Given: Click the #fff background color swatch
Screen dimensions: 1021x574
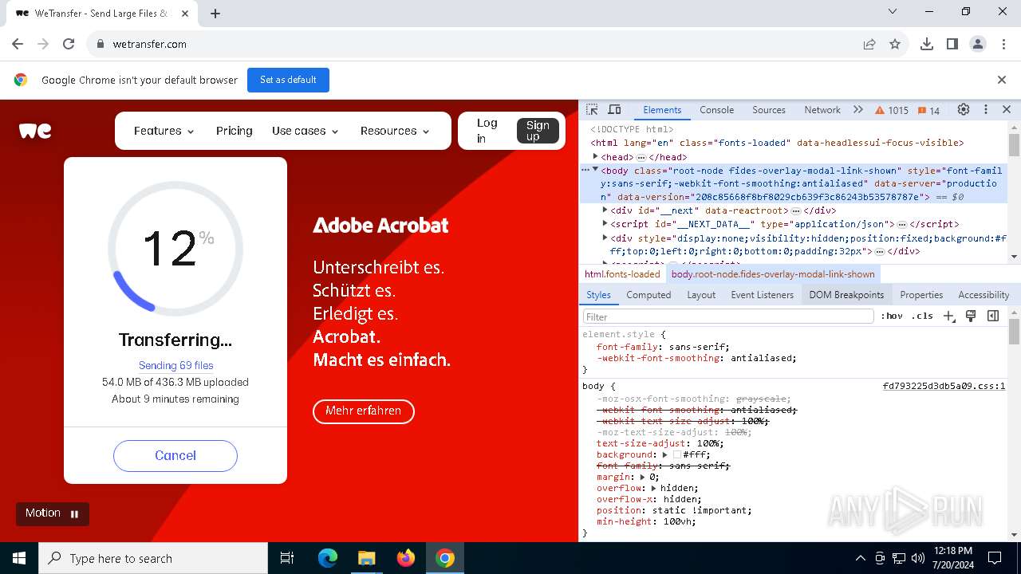Looking at the screenshot, I should pos(677,454).
